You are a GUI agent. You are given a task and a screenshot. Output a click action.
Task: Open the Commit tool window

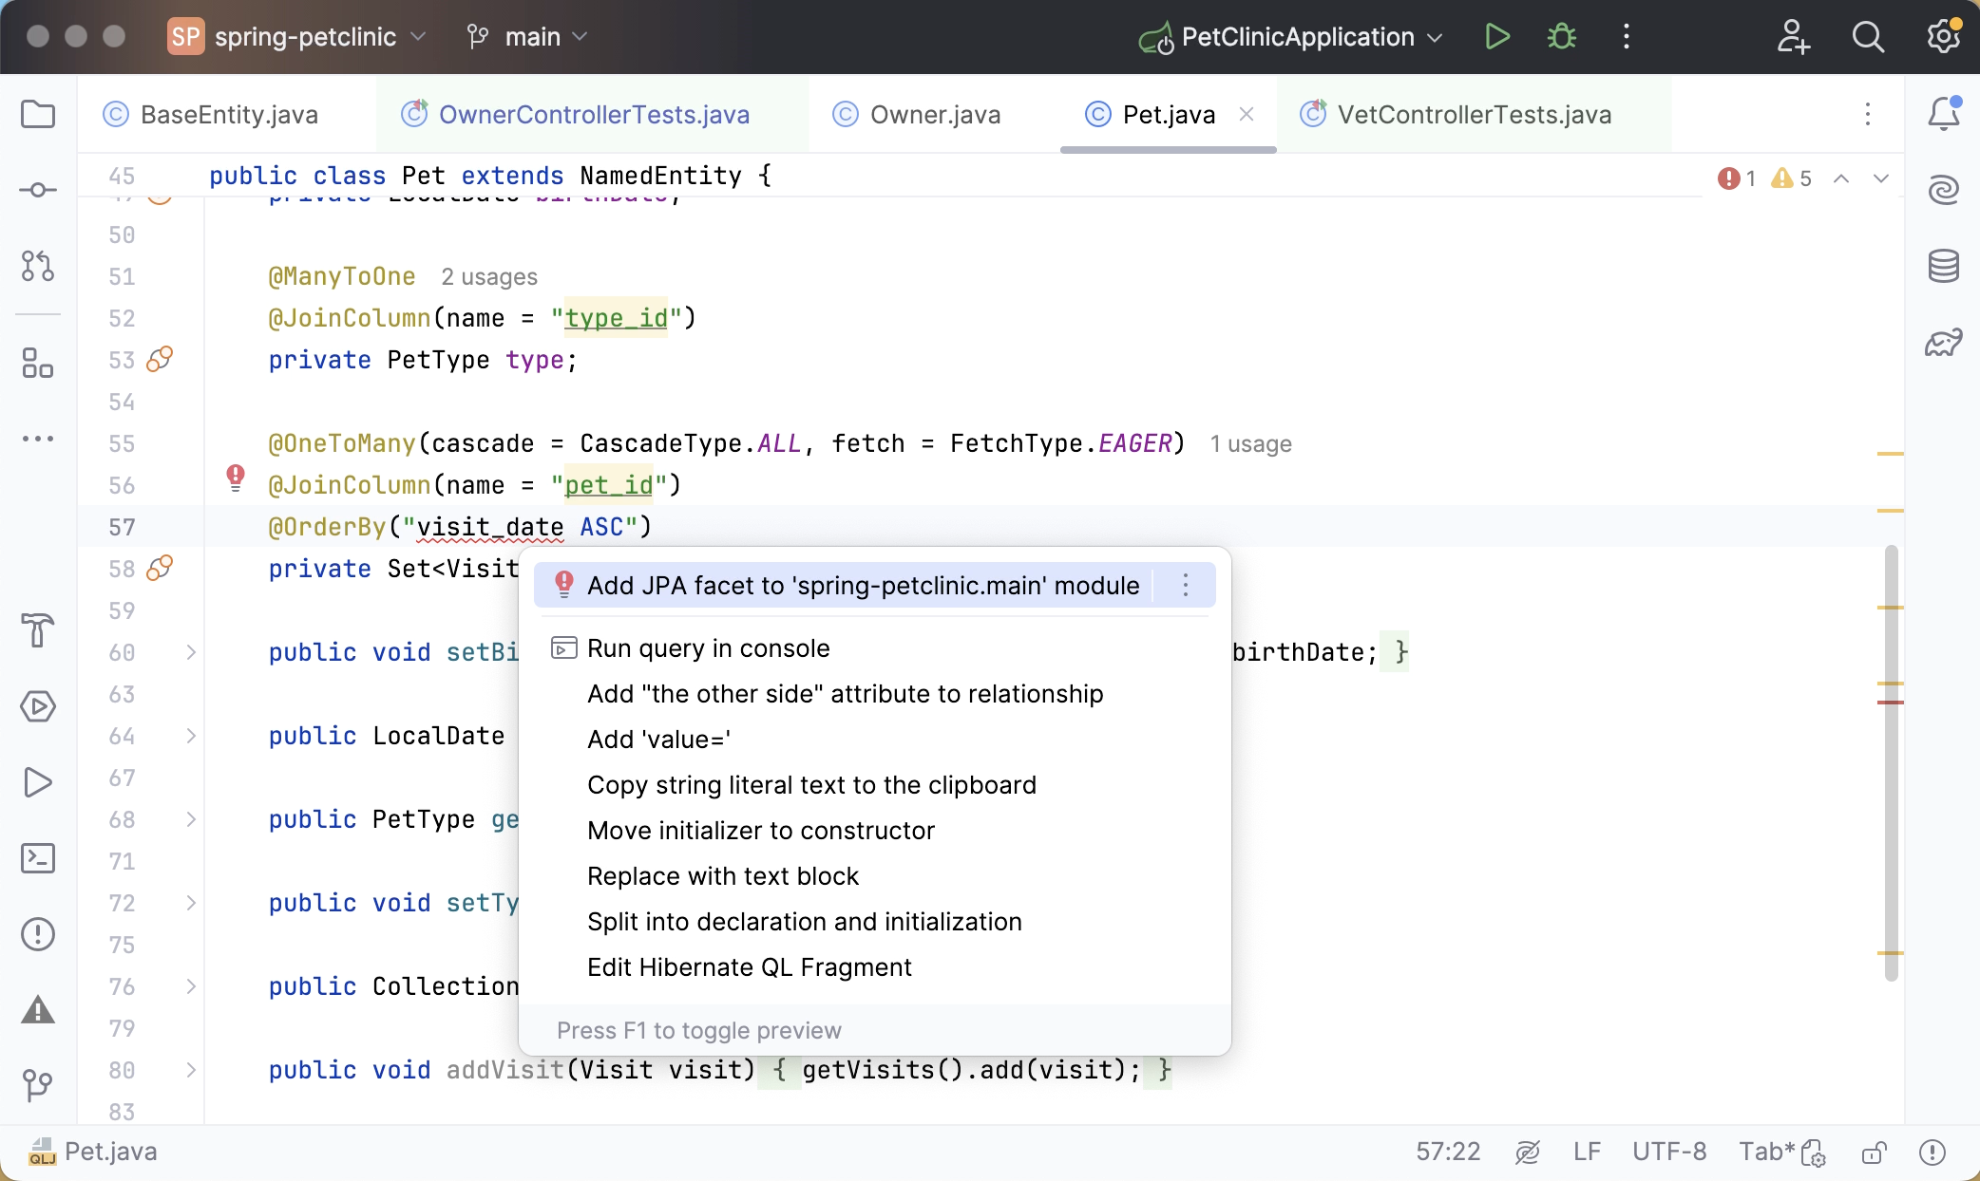pos(38,189)
